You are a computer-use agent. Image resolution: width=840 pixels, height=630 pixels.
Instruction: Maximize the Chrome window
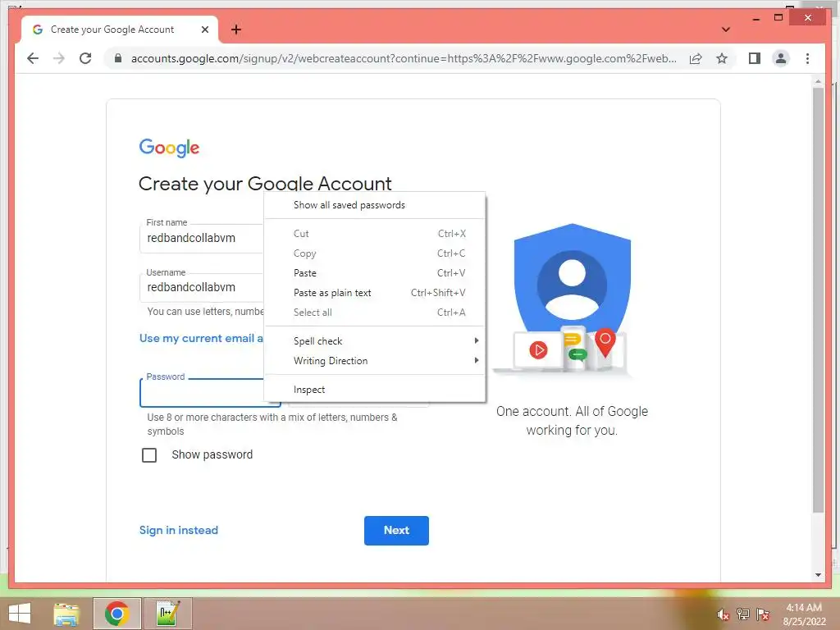778,18
